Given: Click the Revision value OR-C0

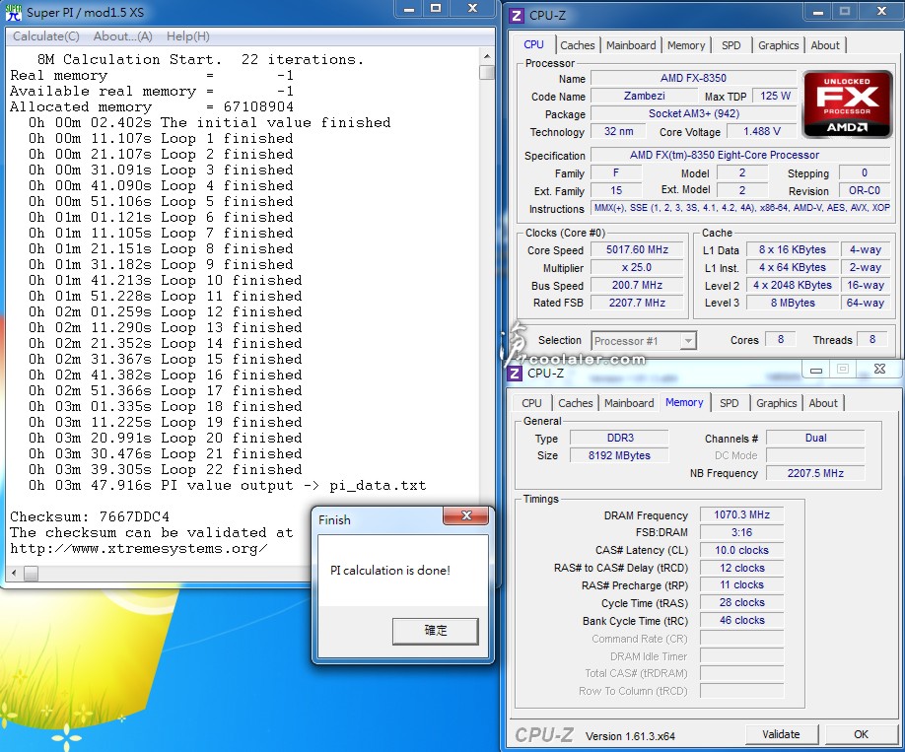Looking at the screenshot, I should coord(864,190).
